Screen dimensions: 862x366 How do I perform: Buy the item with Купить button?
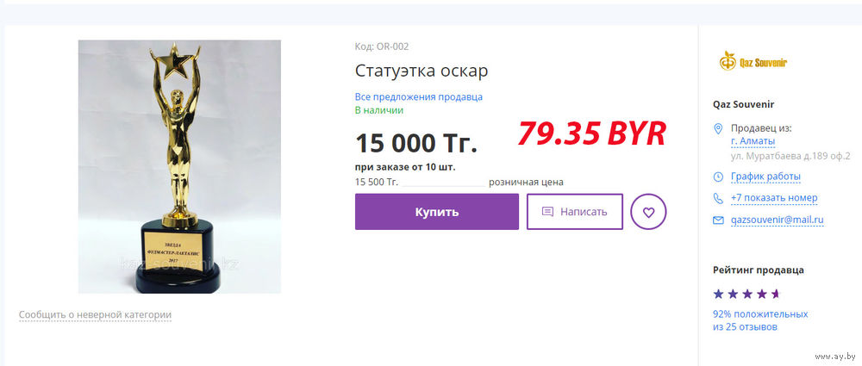point(436,212)
